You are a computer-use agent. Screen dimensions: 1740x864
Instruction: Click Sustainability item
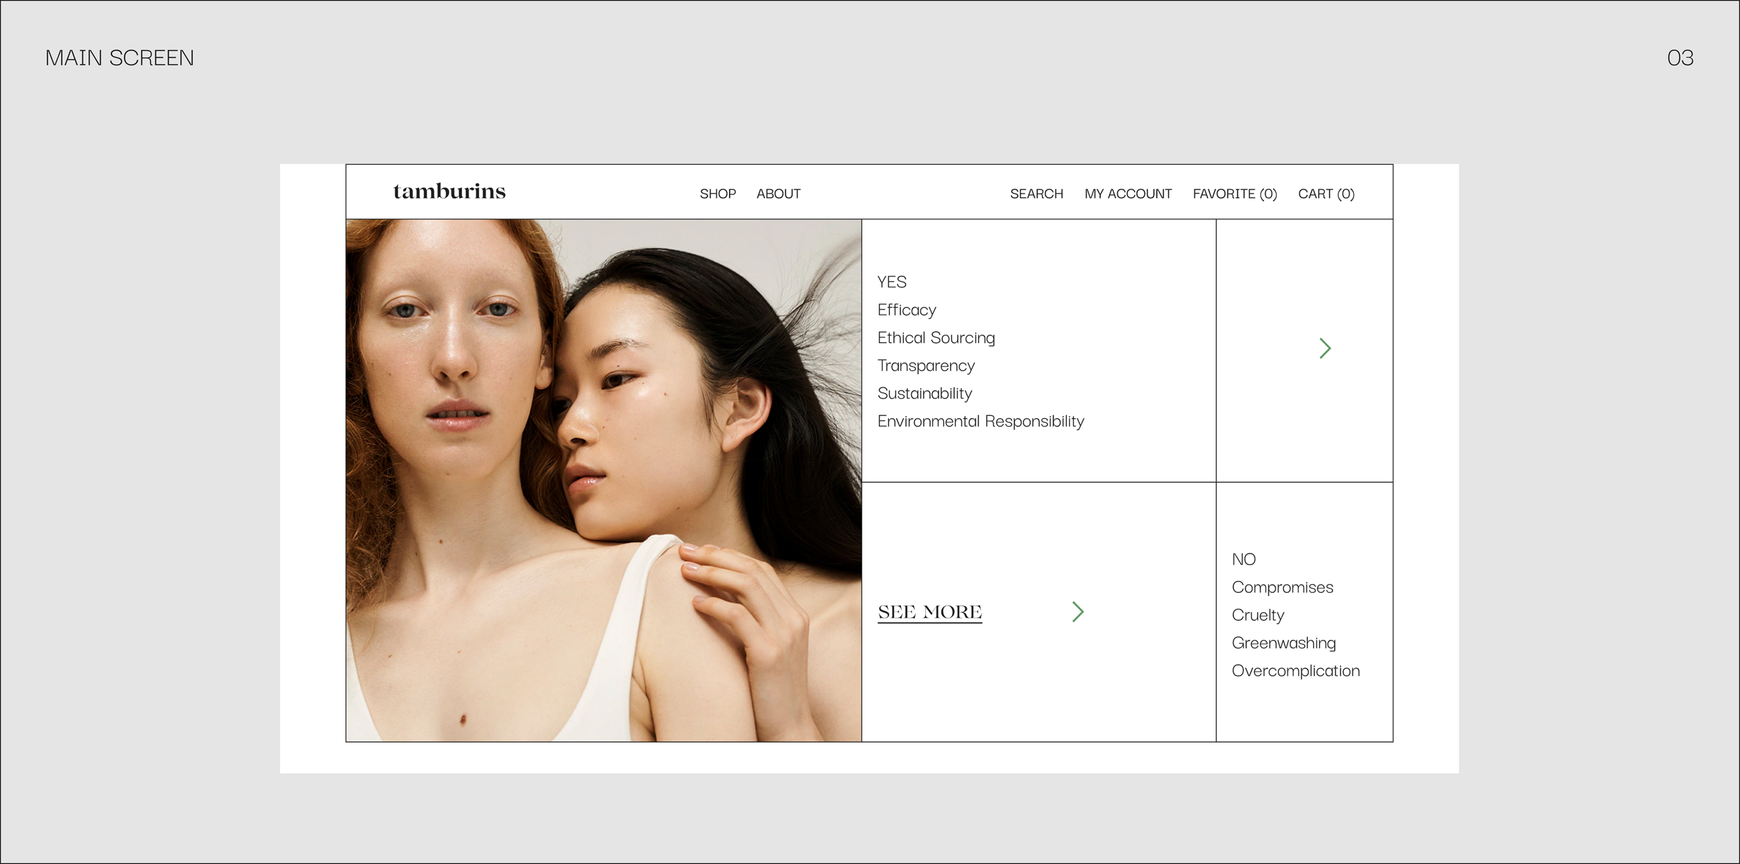[924, 393]
